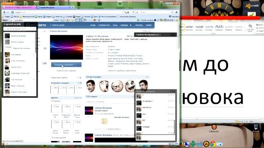
Task: Apply Word Название style Aab
Action: (219, 28)
